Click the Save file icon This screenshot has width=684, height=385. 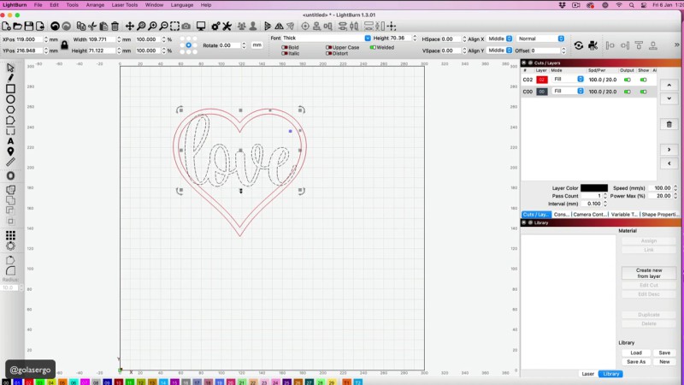click(x=29, y=27)
